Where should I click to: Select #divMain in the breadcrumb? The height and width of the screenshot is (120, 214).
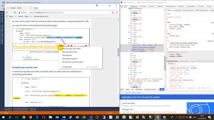point(139,90)
